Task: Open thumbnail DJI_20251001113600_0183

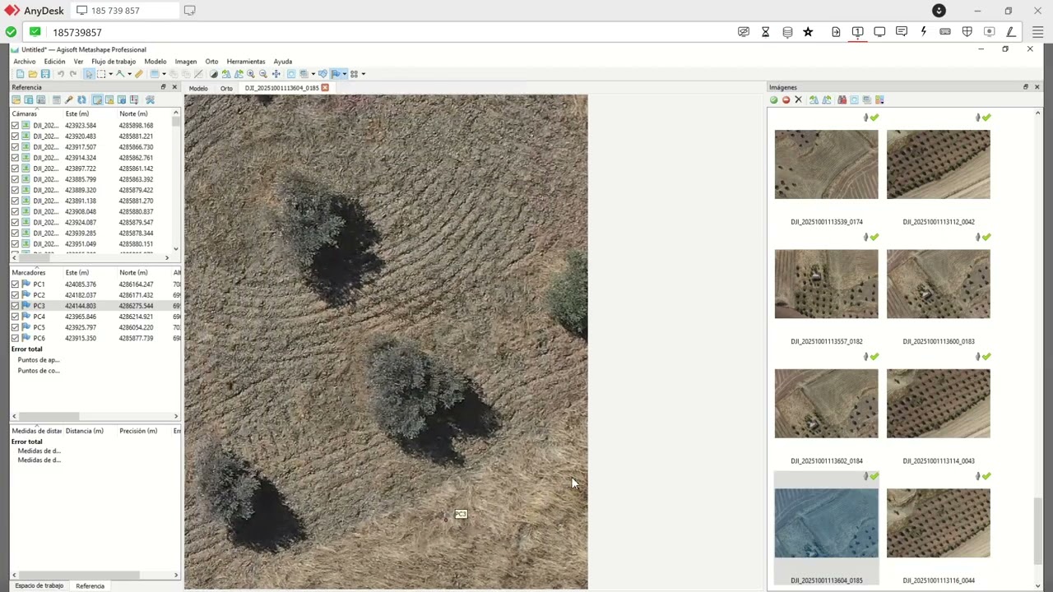Action: tap(938, 284)
